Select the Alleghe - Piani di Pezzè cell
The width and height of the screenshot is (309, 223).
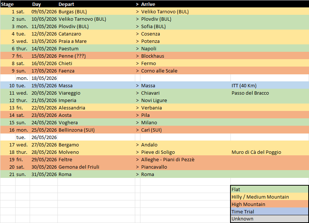coord(167,159)
